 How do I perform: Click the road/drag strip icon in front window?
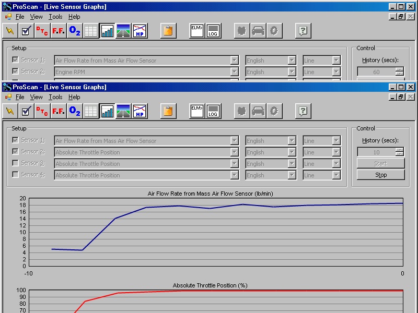click(124, 111)
